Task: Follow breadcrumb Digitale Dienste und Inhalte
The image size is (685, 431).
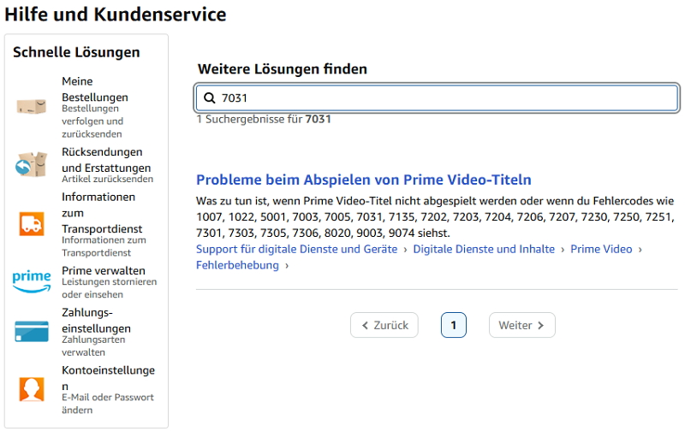Action: tap(484, 249)
